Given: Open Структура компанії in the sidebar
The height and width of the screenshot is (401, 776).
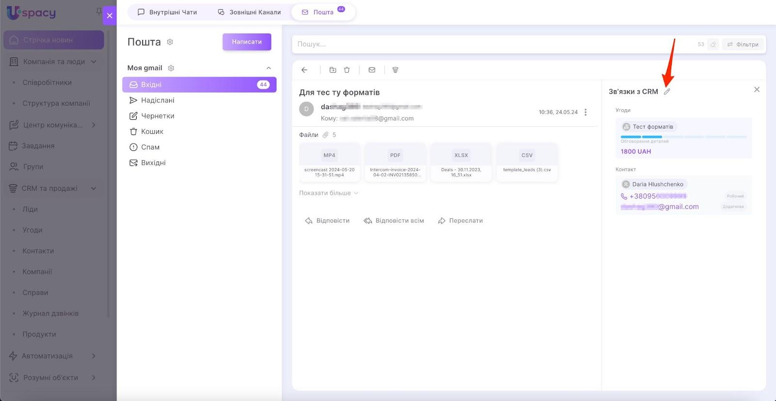Looking at the screenshot, I should (x=56, y=103).
